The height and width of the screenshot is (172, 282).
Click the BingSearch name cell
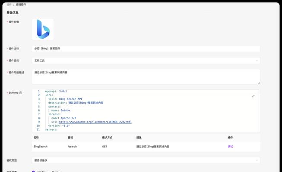[x=41, y=147]
